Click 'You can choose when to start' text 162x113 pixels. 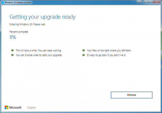click(39, 55)
